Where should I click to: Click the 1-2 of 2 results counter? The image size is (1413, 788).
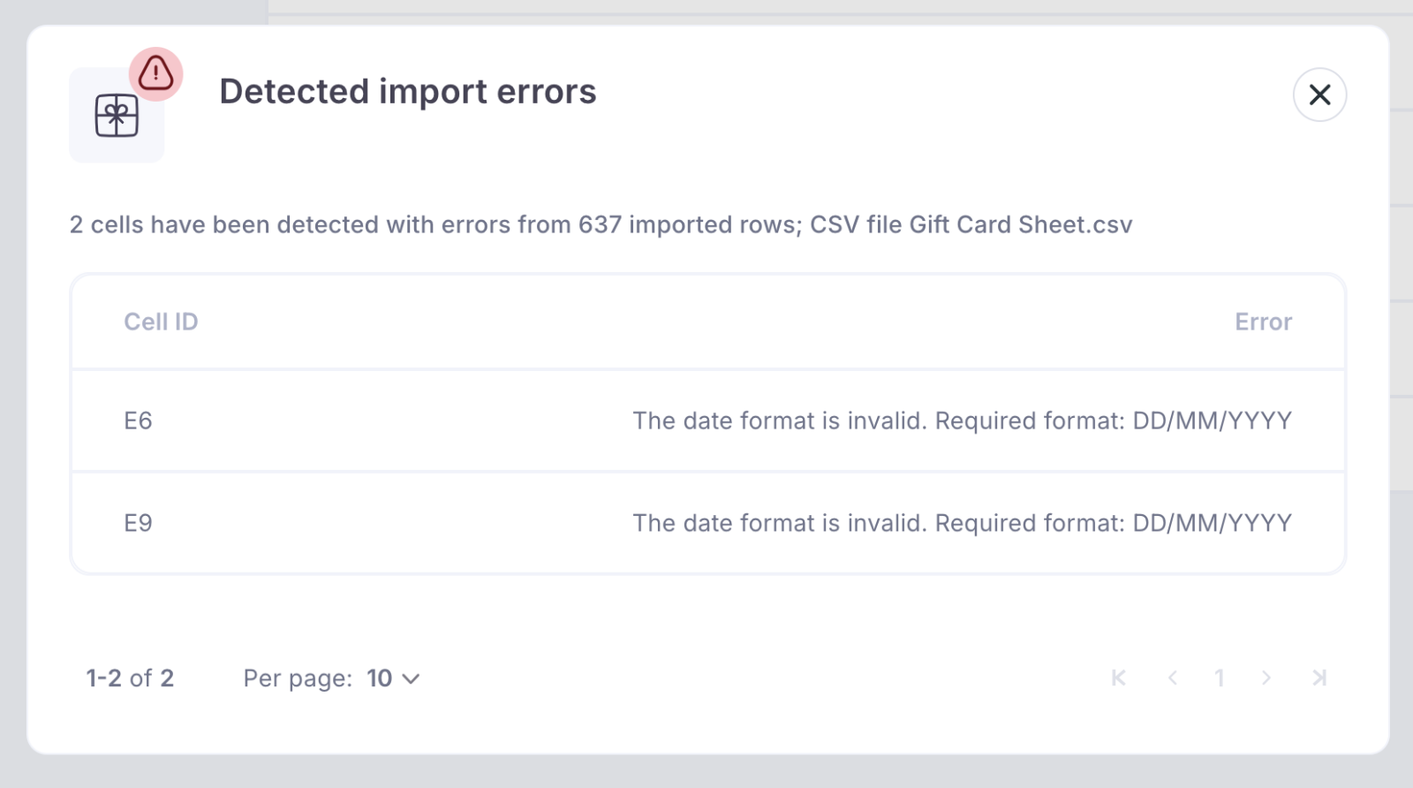pos(130,678)
